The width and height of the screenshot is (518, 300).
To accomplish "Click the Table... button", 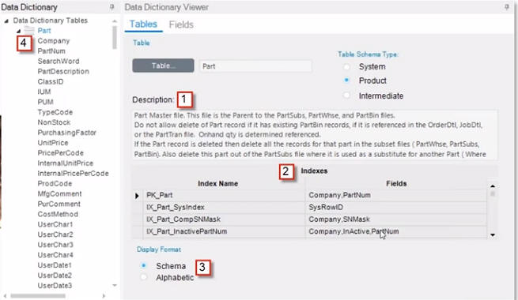I will click(x=163, y=66).
